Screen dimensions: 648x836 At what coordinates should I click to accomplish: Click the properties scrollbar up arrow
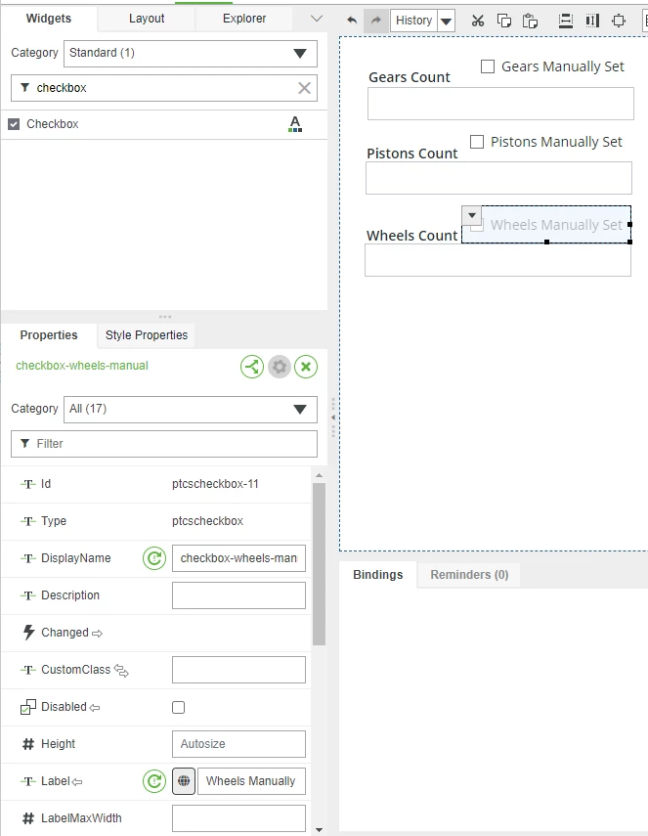click(x=319, y=475)
